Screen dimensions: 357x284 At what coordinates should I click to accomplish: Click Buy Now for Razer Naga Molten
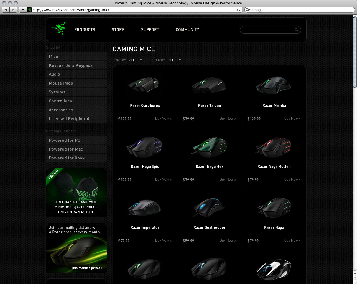coord(292,179)
